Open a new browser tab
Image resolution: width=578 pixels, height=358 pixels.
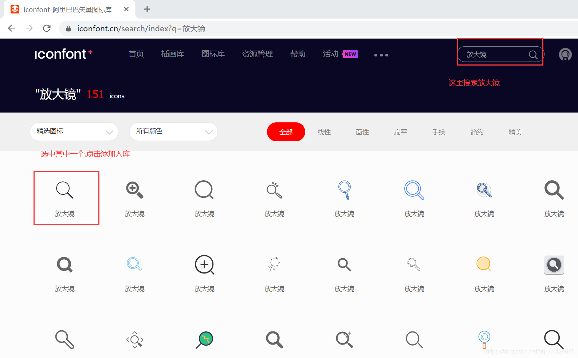[x=147, y=9]
